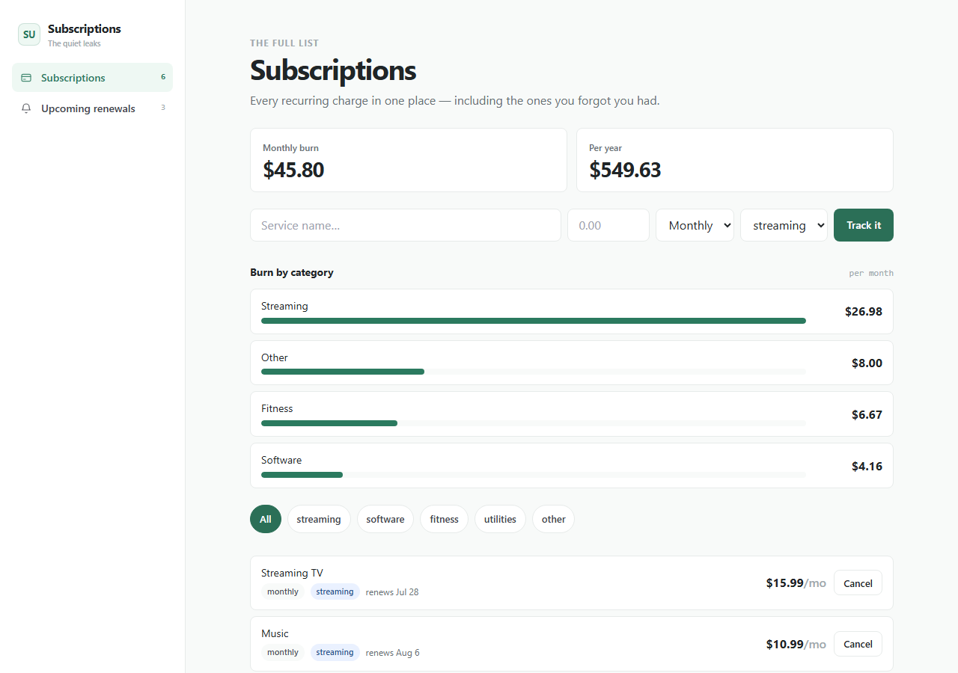The image size is (958, 673).
Task: Click the renews Jul 28 text
Action: [392, 592]
